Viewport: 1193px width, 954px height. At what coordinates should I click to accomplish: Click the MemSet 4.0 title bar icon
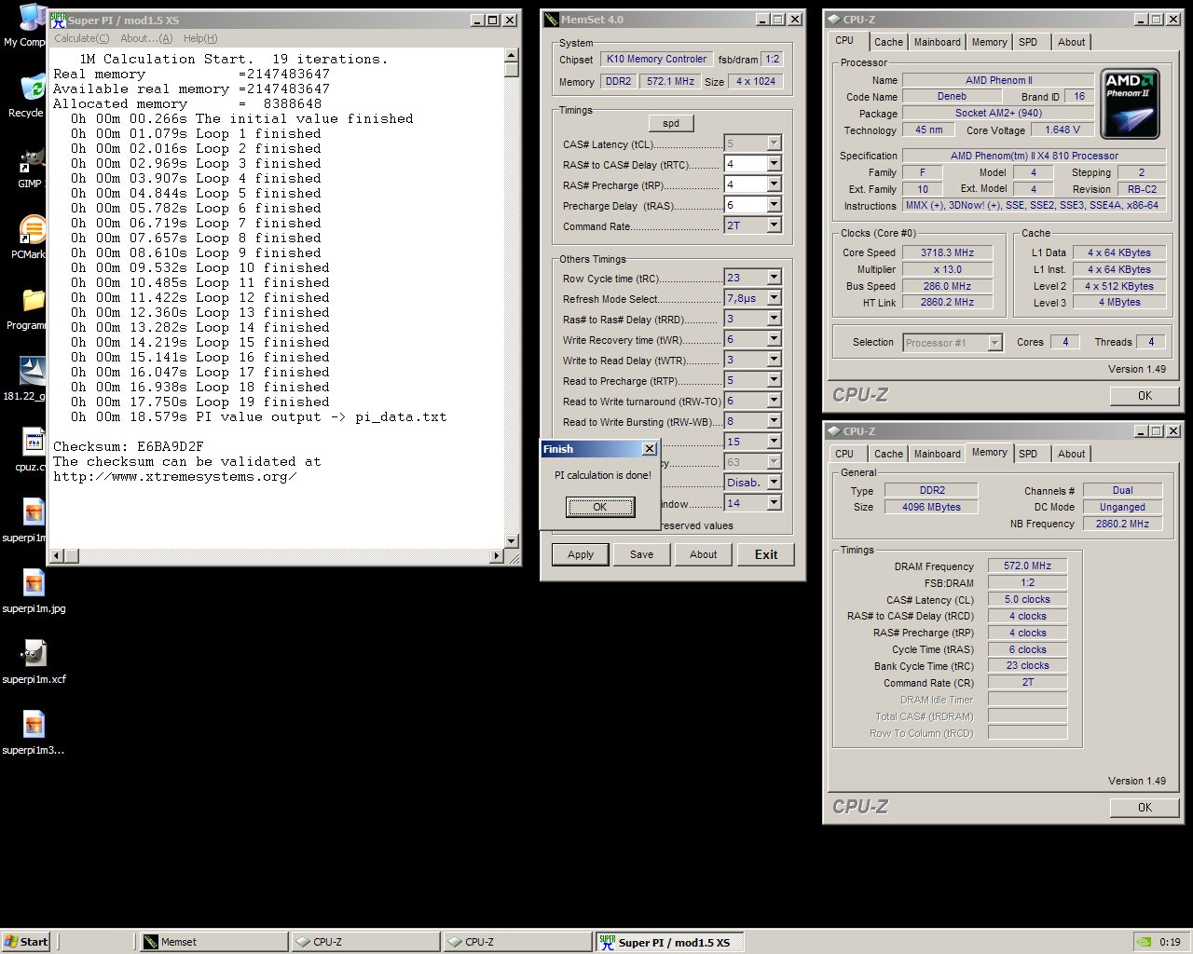pyautogui.click(x=551, y=19)
